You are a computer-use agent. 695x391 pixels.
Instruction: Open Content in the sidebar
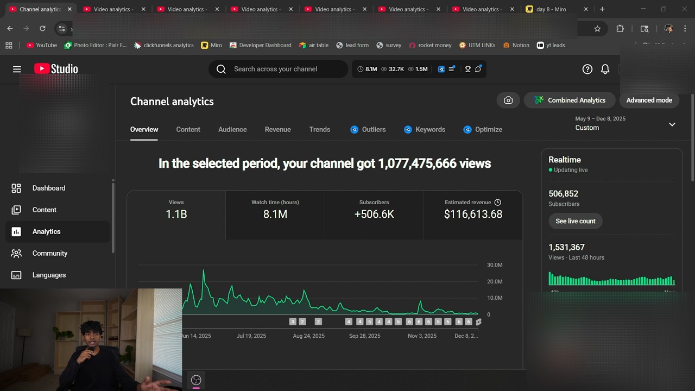pos(58,210)
